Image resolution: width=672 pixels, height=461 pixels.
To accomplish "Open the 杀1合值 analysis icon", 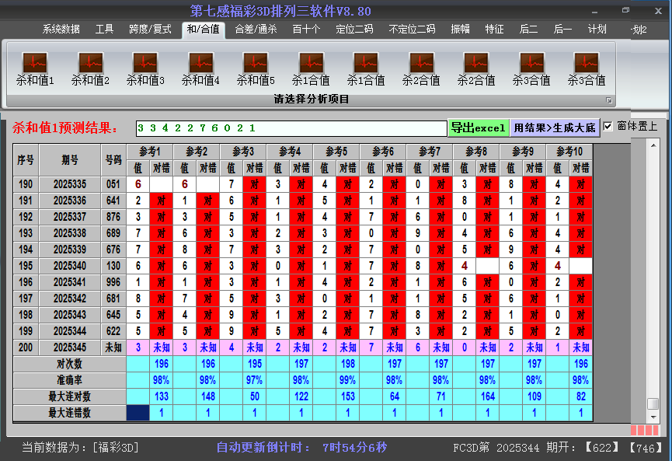I will click(x=311, y=63).
